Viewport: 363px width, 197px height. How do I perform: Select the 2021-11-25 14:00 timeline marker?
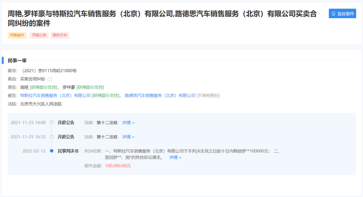tap(52, 123)
